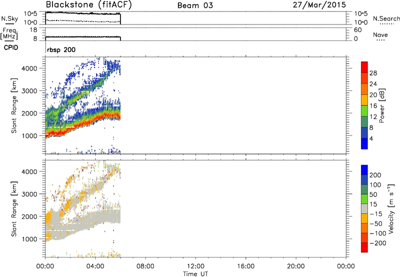Click the 'Beam 03' label
The height and width of the screenshot is (277, 400).
[195, 5]
